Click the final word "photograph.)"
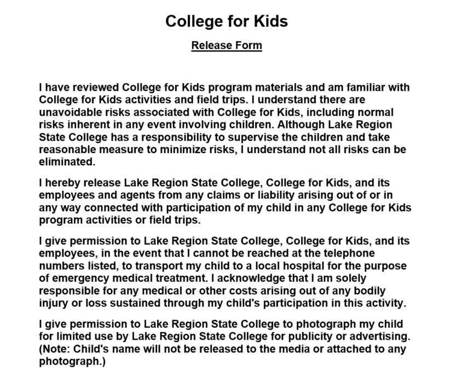456x384 pixels. pyautogui.click(x=72, y=362)
